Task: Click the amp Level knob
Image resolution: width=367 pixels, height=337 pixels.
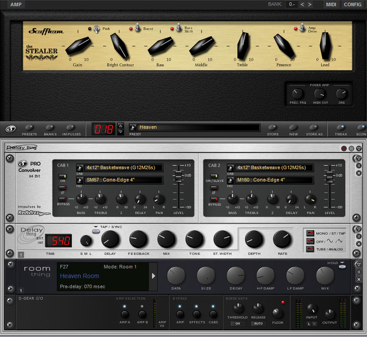Action: (325, 45)
